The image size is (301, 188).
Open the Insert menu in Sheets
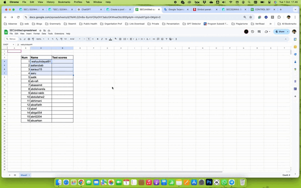[x=29, y=33]
